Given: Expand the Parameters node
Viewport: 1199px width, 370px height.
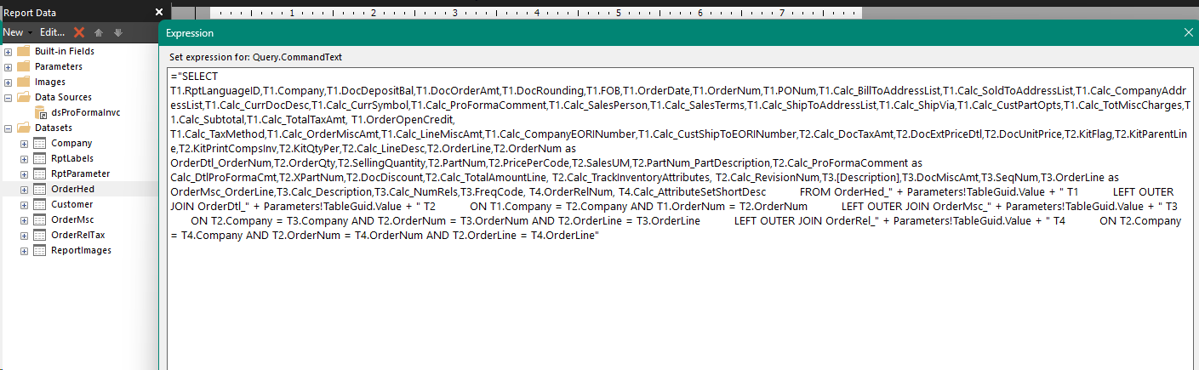Looking at the screenshot, I should 8,66.
